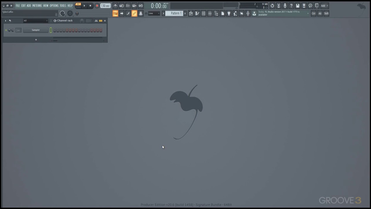Expand the Channel rack options arrow

point(6,21)
